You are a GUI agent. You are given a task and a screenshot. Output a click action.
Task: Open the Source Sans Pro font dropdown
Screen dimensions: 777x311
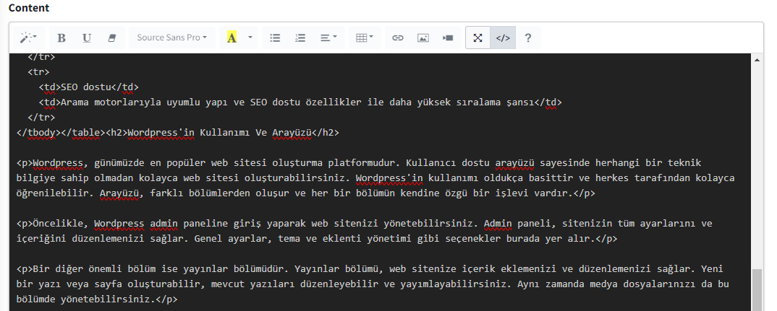point(172,38)
